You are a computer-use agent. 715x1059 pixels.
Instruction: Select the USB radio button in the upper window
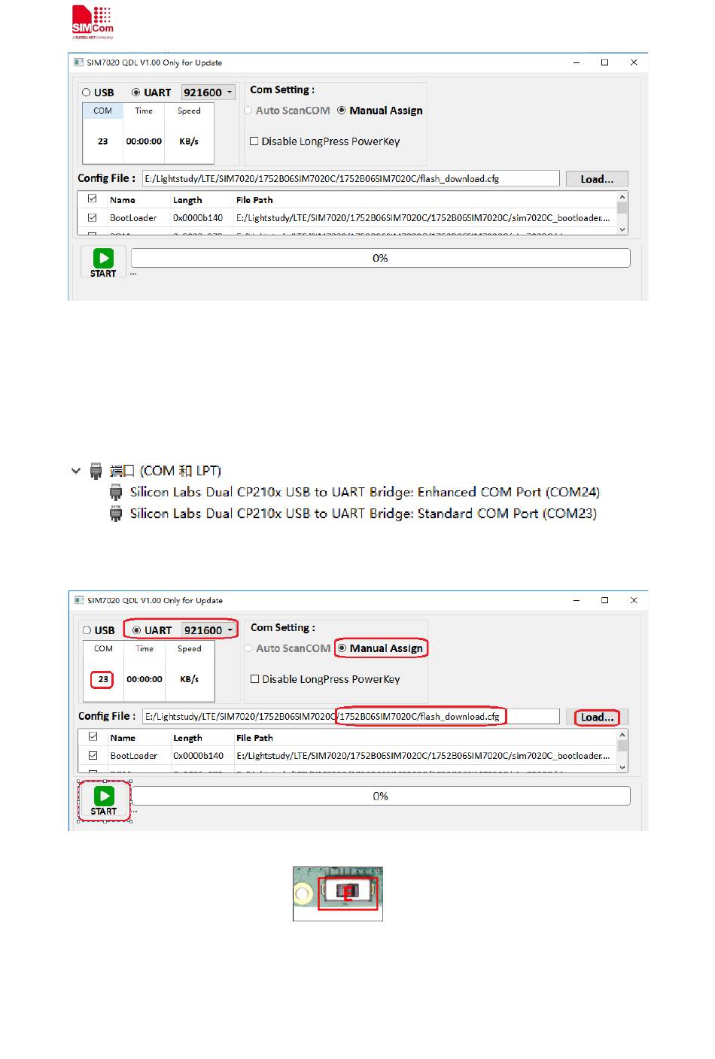click(87, 93)
